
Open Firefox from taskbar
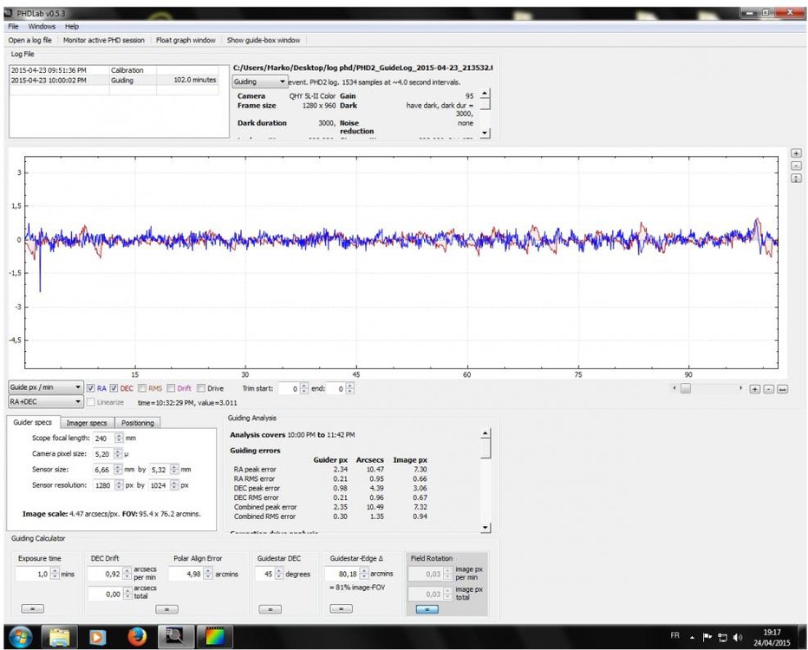pyautogui.click(x=137, y=637)
